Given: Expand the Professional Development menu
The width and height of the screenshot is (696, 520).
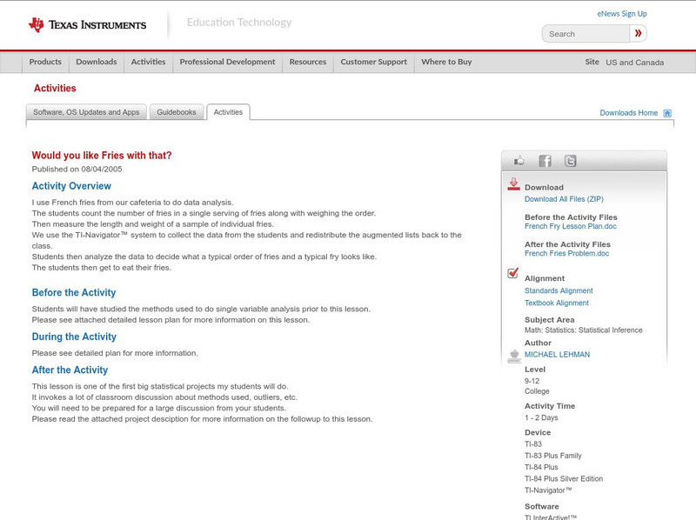Looking at the screenshot, I should [227, 62].
